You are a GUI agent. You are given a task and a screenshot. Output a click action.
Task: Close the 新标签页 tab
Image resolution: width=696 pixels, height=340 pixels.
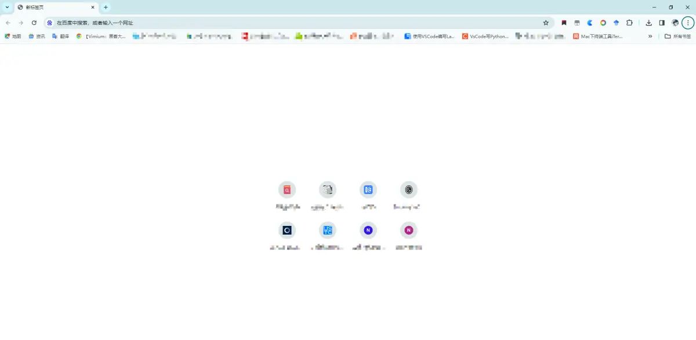click(93, 8)
